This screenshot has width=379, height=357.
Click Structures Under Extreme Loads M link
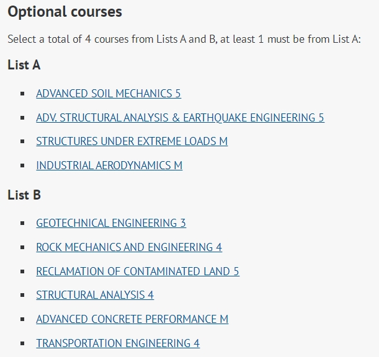pos(132,141)
